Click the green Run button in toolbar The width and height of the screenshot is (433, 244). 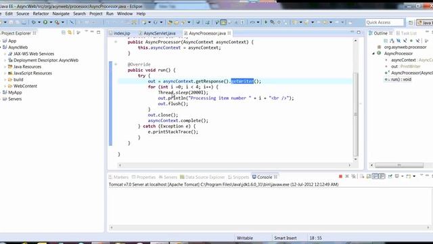pos(45,22)
